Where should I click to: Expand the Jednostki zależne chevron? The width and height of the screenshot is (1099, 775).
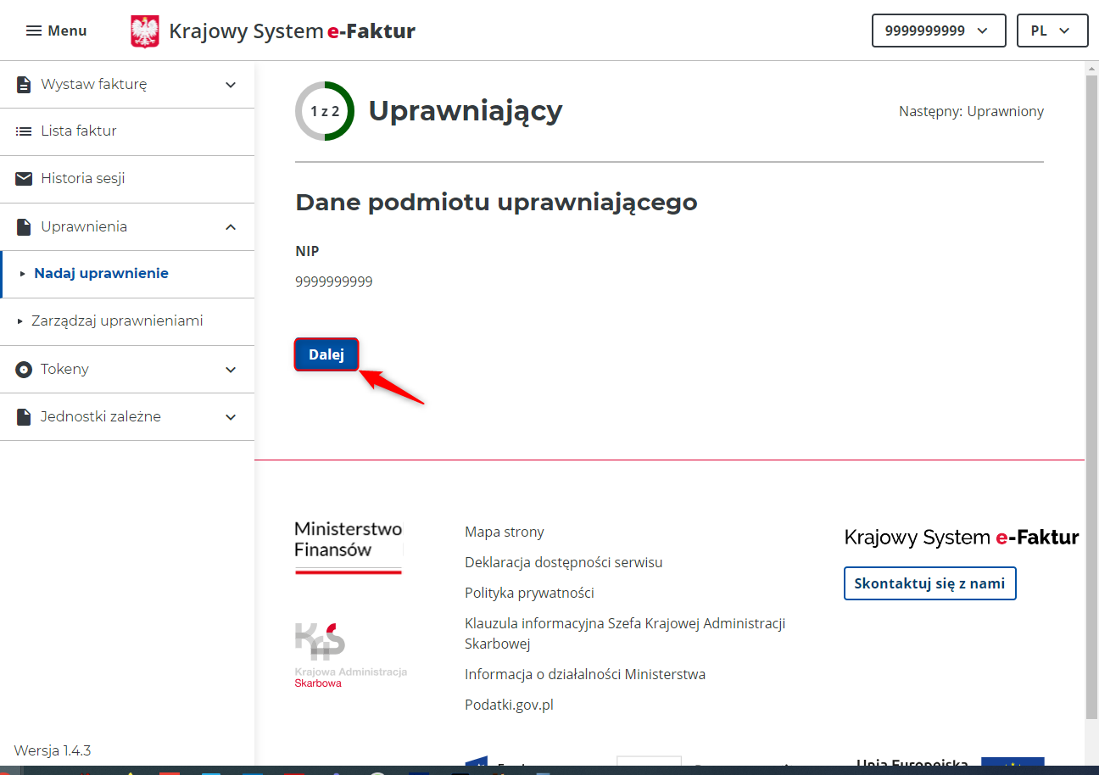(x=231, y=417)
